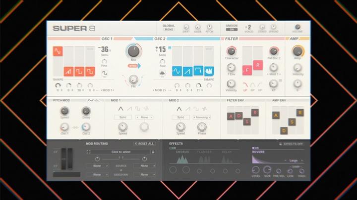The height and width of the screenshot is (200, 357).
Task: Click the waveform icon below OSC 1 Fine
Action: pos(105,73)
